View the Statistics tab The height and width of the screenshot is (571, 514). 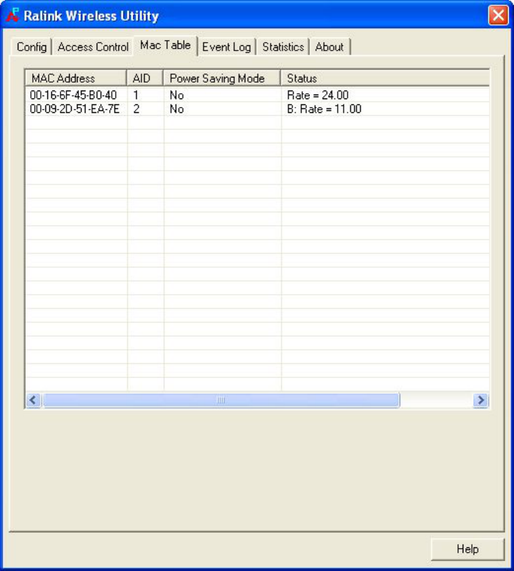tap(283, 47)
